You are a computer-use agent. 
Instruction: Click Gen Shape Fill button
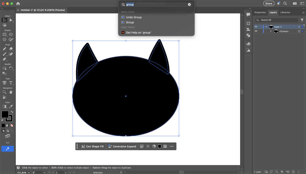pyautogui.click(x=93, y=146)
